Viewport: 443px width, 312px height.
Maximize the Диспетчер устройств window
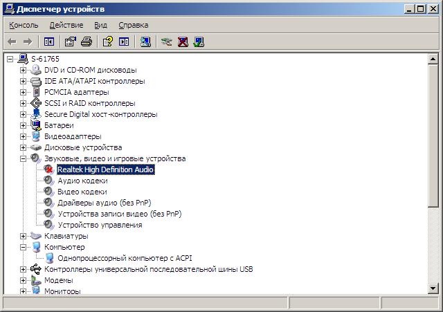coord(420,9)
